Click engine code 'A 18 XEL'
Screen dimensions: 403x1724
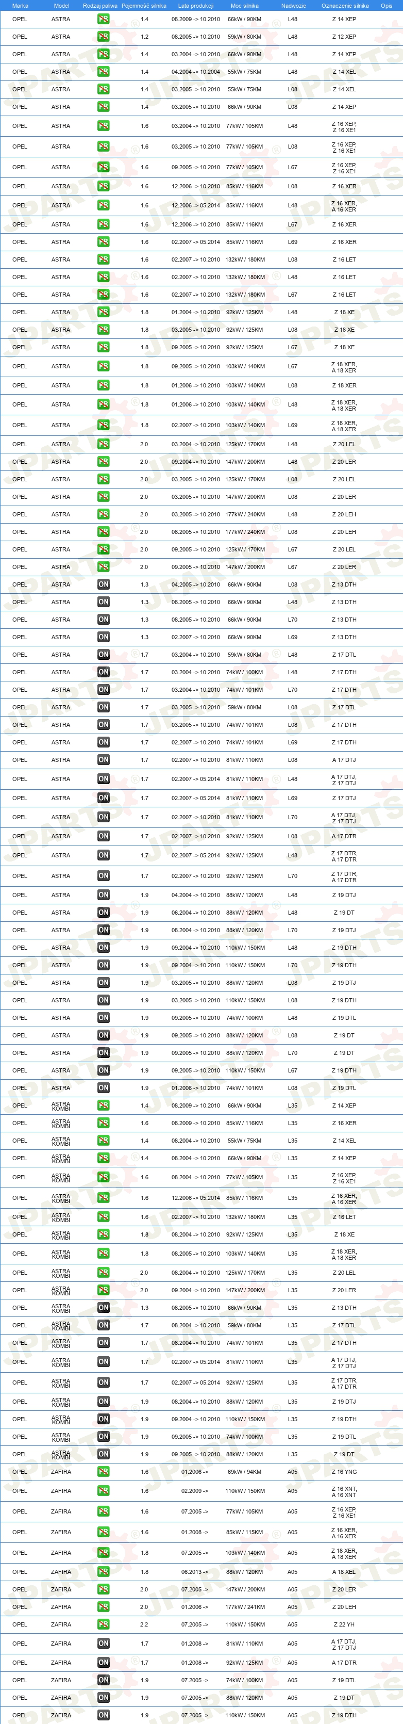(x=344, y=1572)
